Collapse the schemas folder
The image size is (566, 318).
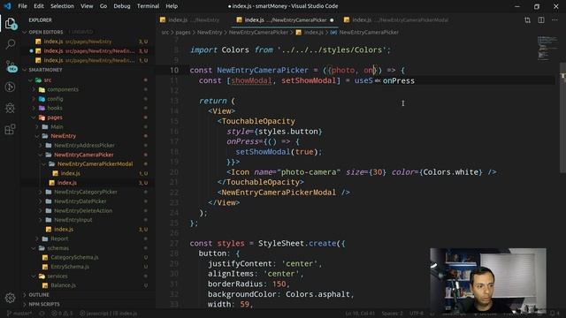tap(57, 248)
